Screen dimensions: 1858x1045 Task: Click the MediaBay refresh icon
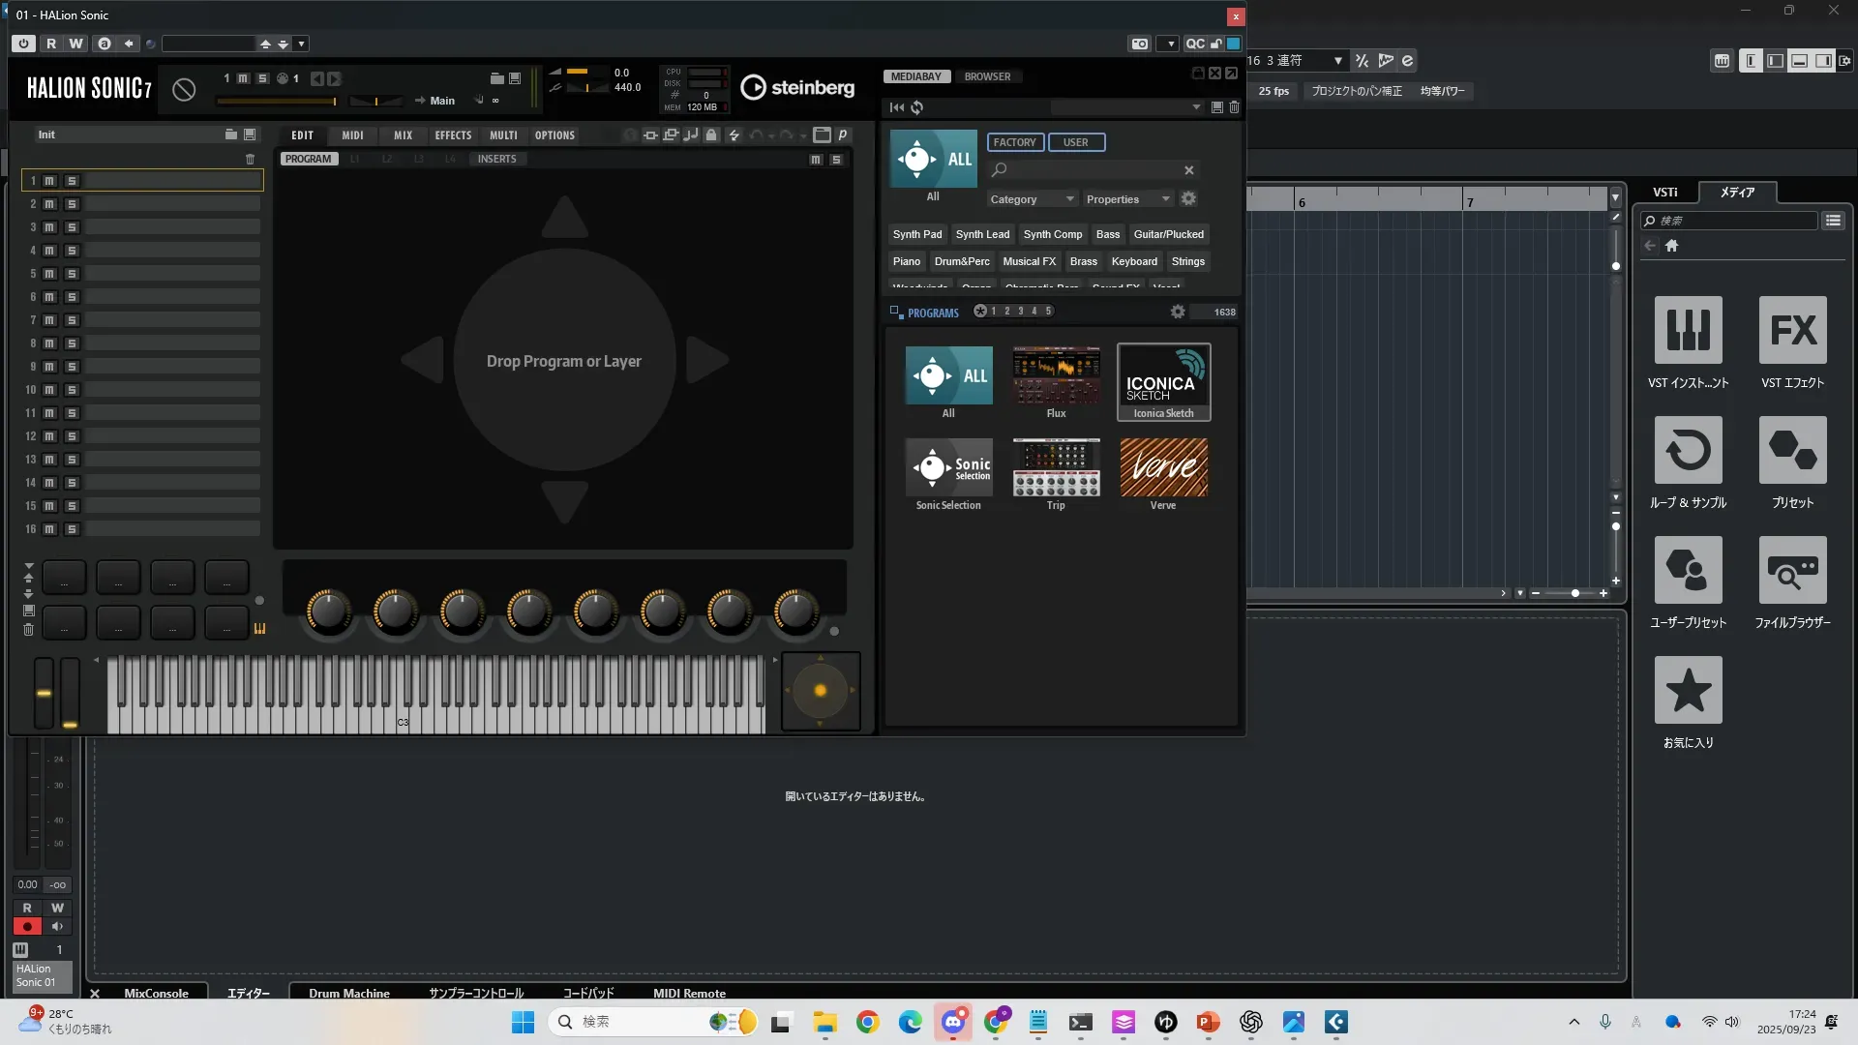(x=916, y=107)
